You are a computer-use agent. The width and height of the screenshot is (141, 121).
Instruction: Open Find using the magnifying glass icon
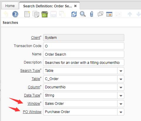click(x=83, y=14)
